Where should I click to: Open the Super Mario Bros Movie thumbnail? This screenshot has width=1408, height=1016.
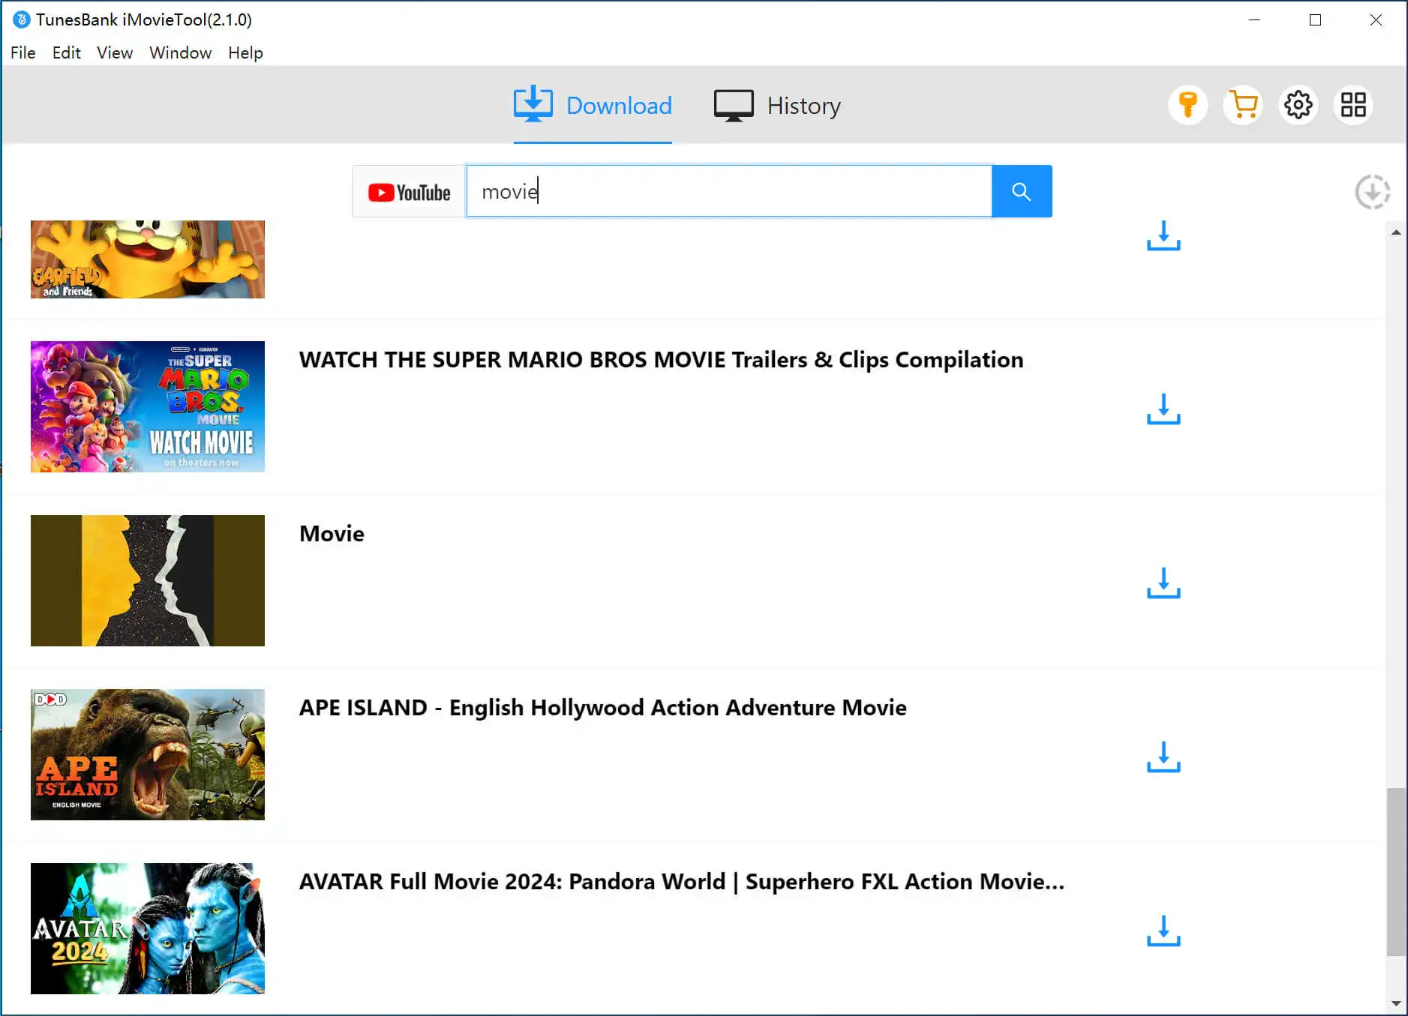148,406
